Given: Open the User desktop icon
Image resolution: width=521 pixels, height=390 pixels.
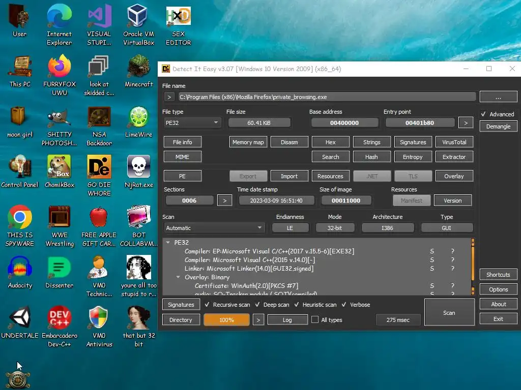Looking at the screenshot, I should tap(19, 21).
